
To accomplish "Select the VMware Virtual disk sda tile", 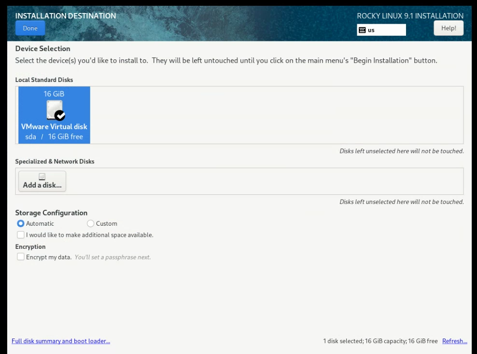I will 54,115.
